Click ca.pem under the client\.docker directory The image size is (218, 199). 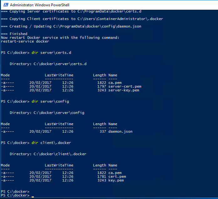(x=115, y=173)
